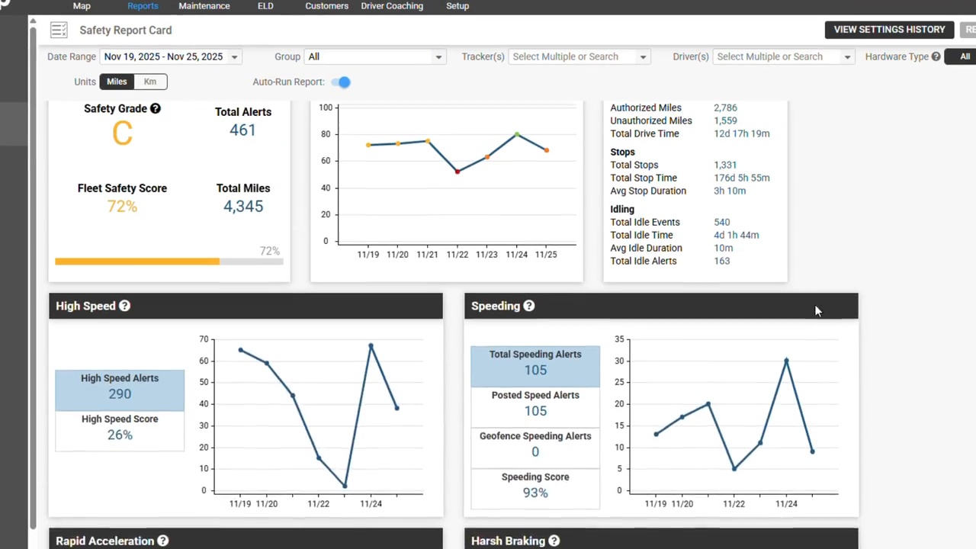Toggle Auto-Run Report switch
The height and width of the screenshot is (549, 976).
tap(342, 82)
